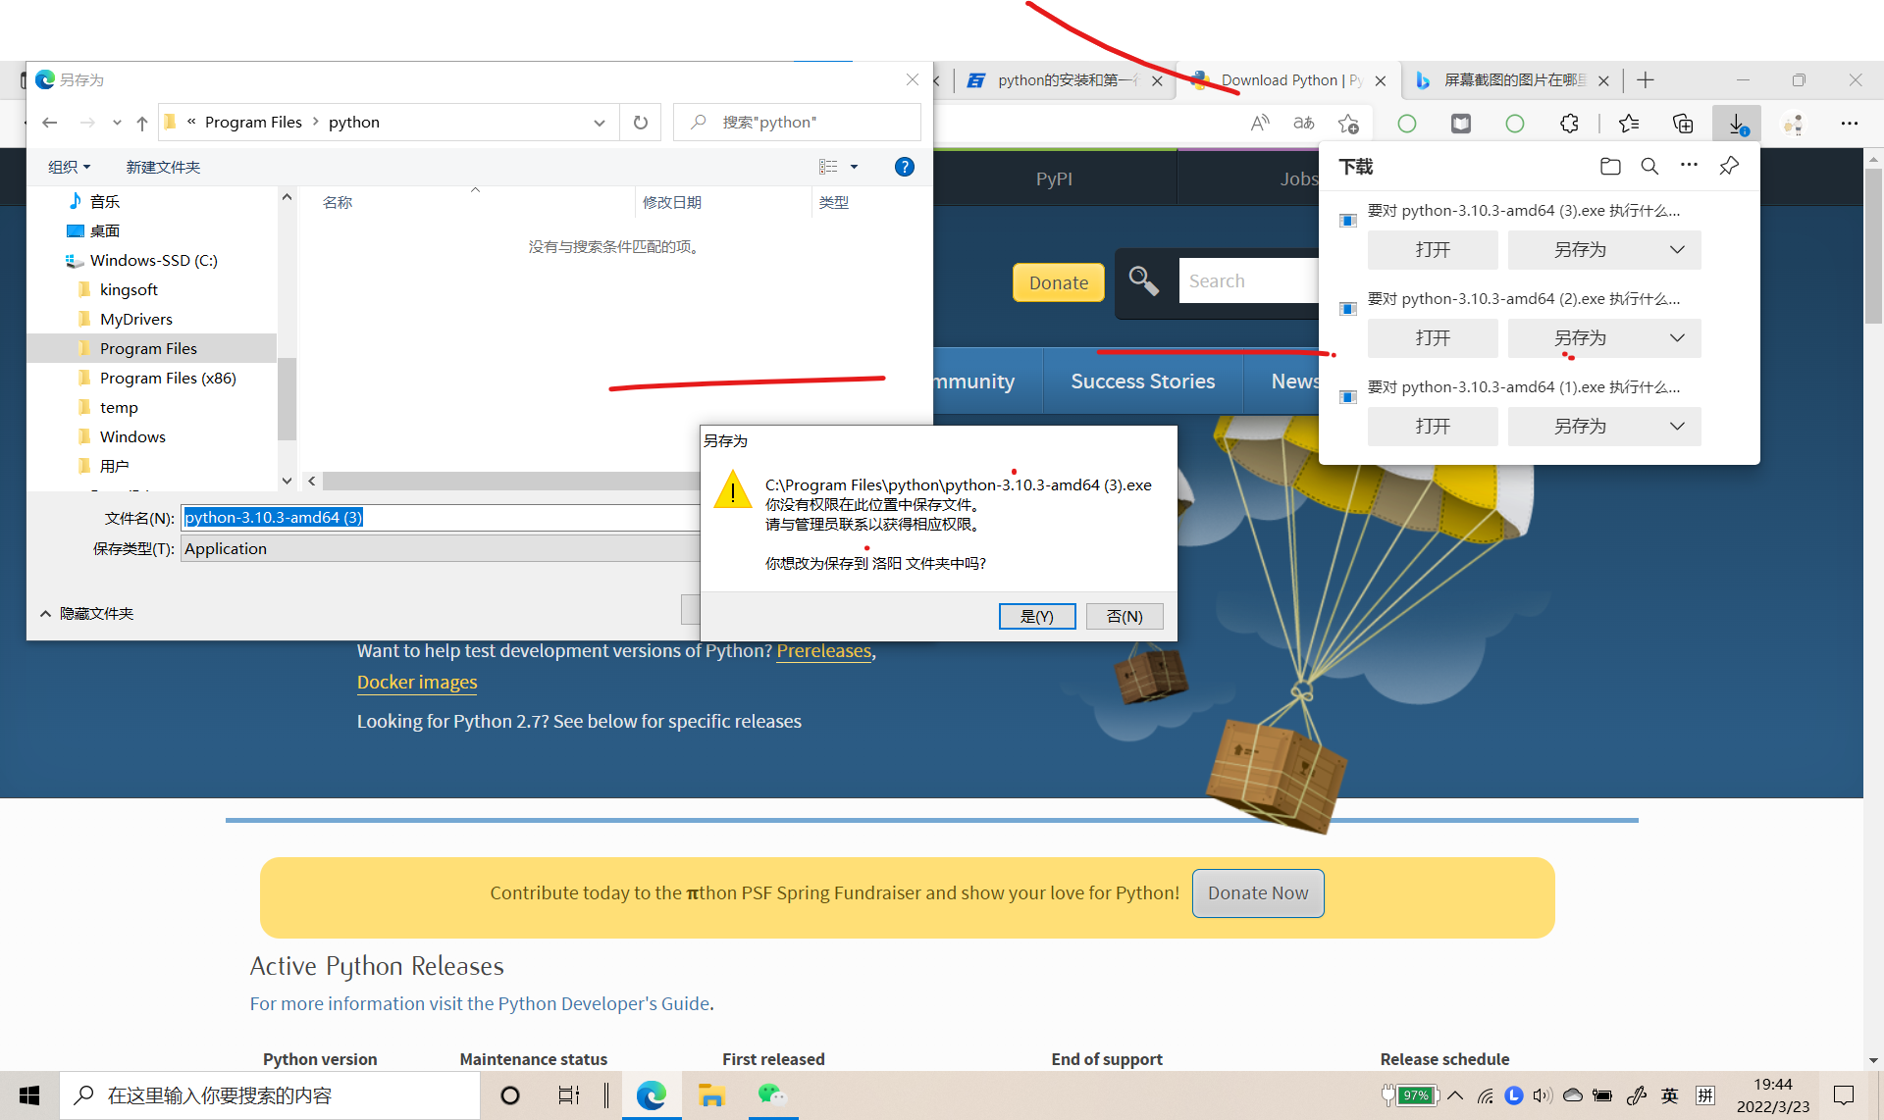
Task: Click the read aloud icon in address bar
Action: point(1260,123)
